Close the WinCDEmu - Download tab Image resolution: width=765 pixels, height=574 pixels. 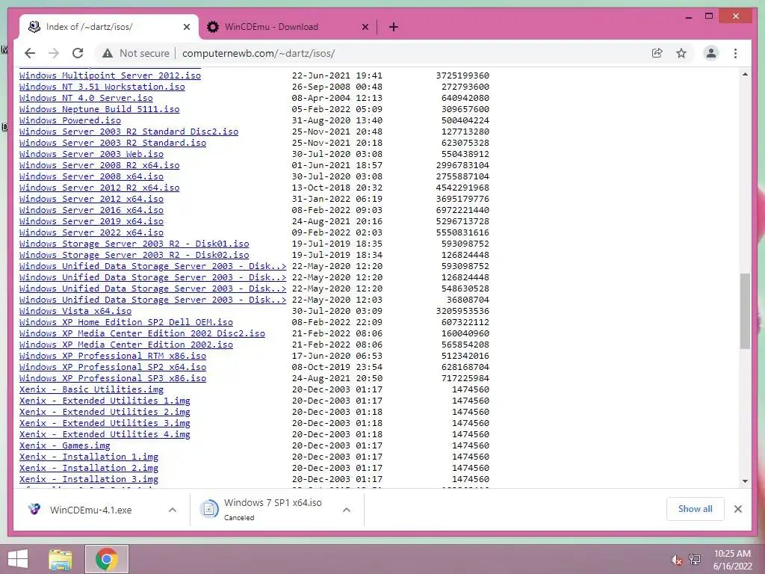(x=365, y=27)
